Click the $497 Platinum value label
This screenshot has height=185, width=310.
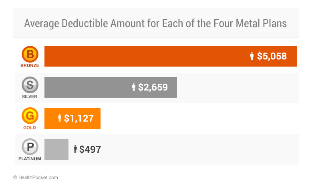tap(90, 150)
